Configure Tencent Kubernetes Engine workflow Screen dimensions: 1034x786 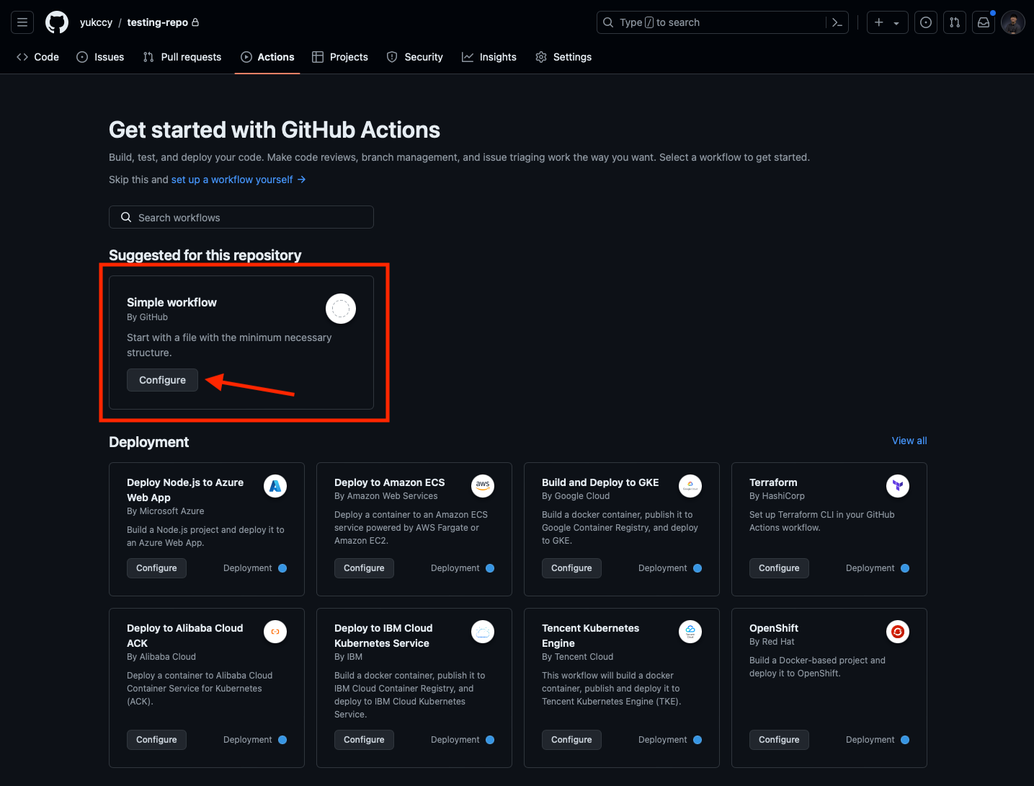click(571, 740)
